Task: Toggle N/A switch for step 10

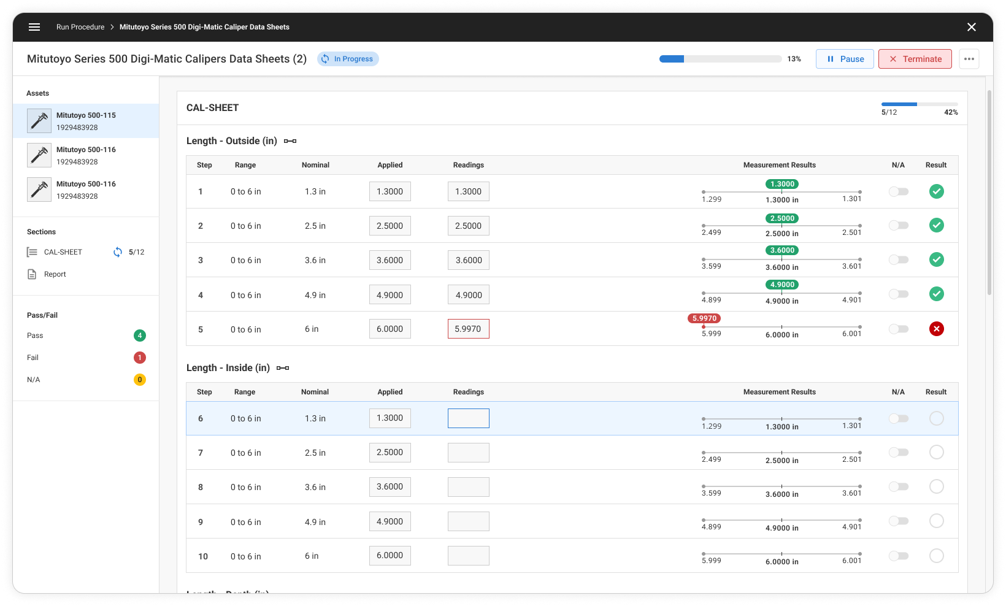Action: click(899, 556)
